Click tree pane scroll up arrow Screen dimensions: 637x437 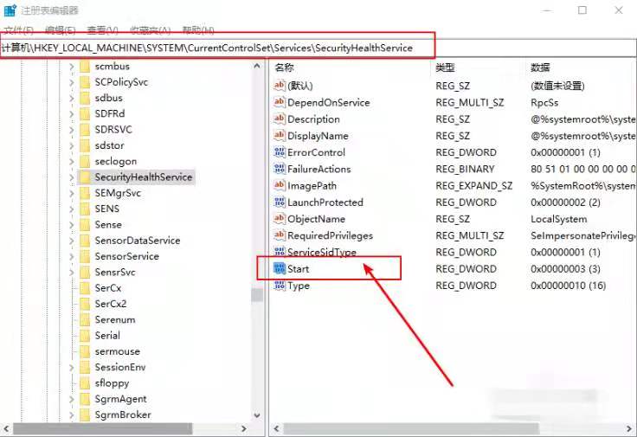[x=257, y=66]
